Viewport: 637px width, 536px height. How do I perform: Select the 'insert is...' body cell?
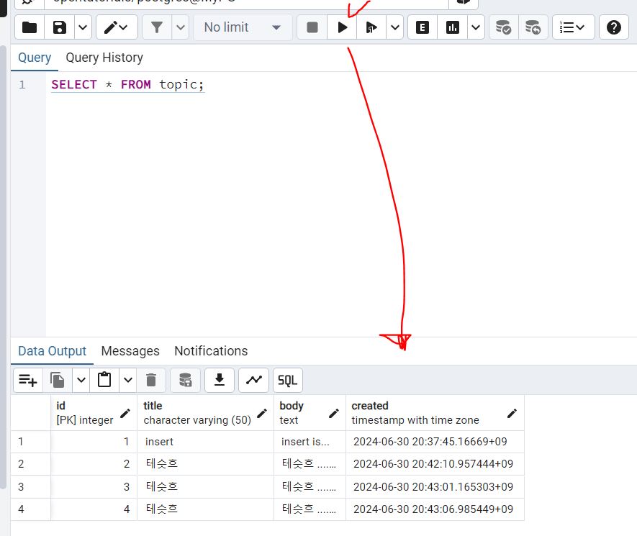310,442
